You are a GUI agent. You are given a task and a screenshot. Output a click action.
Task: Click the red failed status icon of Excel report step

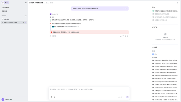(x=50, y=23)
